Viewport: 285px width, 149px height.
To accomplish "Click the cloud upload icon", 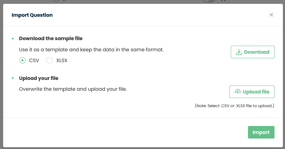I will [x=237, y=92].
